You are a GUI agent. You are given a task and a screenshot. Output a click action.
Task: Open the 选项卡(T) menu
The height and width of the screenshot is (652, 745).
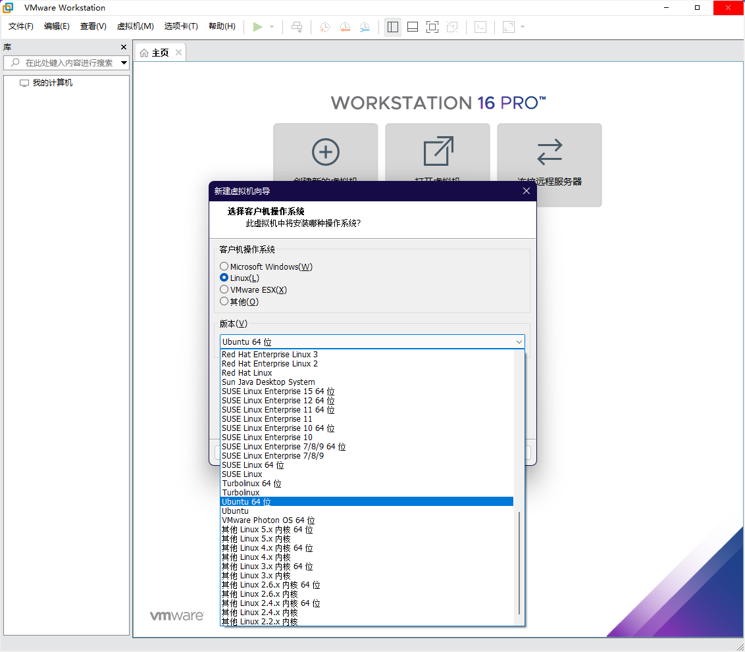(181, 26)
